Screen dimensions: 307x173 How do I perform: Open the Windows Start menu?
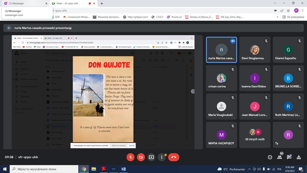pos(5,169)
